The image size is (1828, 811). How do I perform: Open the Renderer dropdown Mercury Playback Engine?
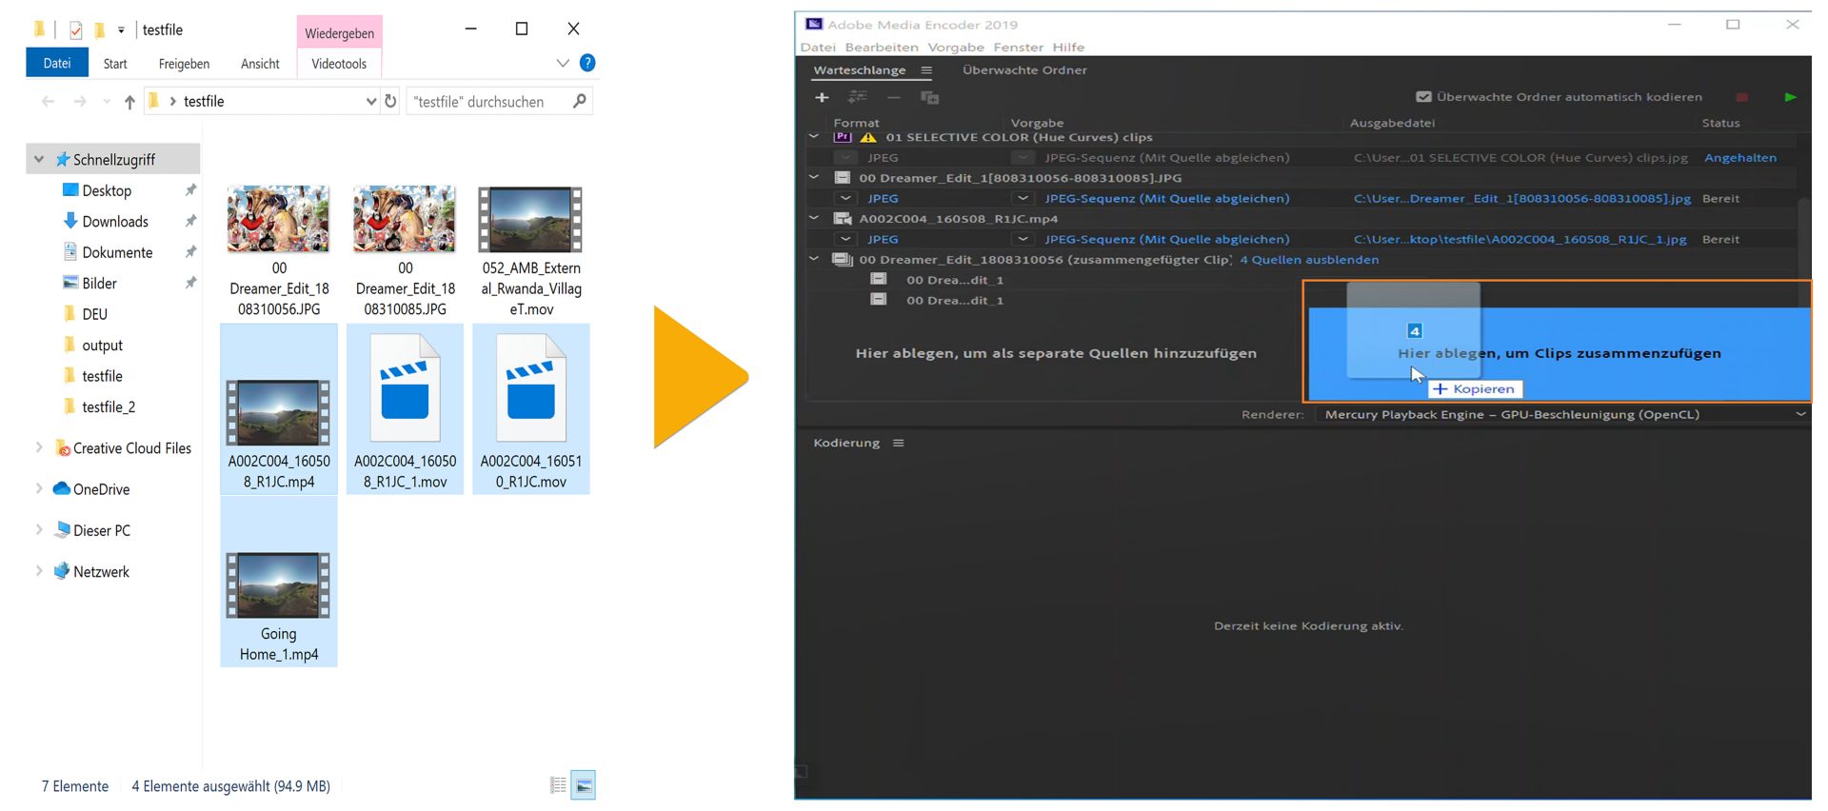(x=1562, y=414)
